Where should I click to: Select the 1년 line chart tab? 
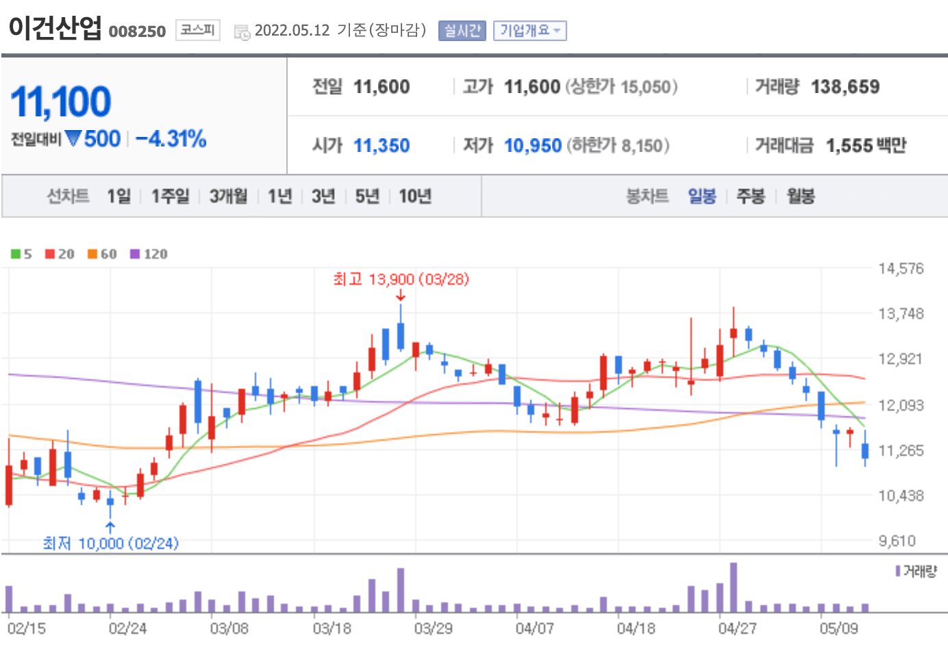click(x=279, y=196)
